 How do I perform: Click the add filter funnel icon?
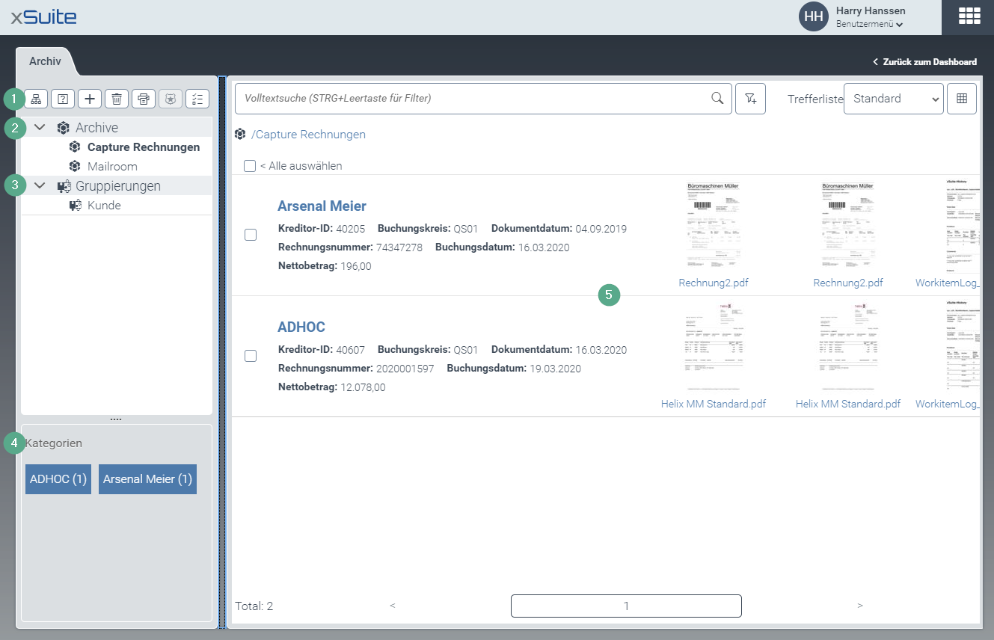click(750, 99)
